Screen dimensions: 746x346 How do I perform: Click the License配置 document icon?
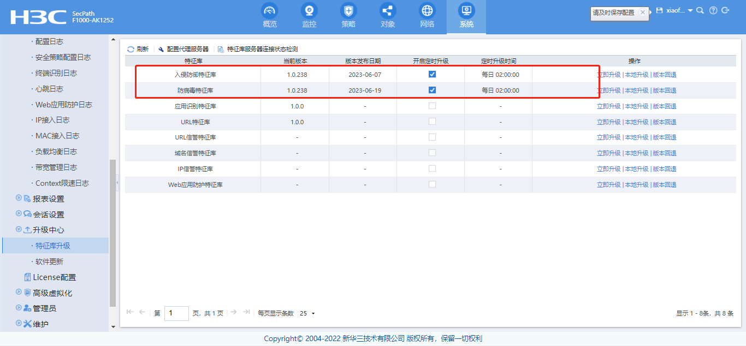click(x=27, y=277)
